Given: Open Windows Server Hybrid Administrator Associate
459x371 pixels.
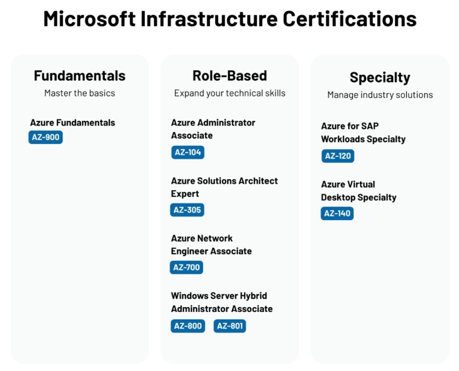Looking at the screenshot, I should [221, 302].
